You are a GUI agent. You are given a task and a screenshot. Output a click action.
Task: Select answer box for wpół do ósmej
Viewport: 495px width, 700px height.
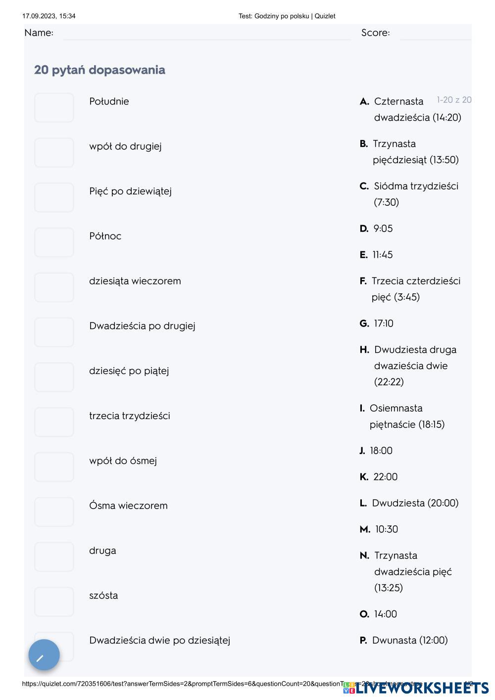point(54,467)
